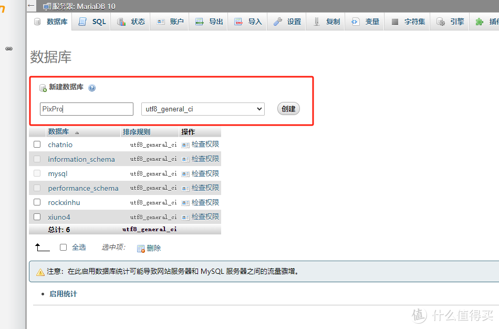Click the SQL tab's document icon

coord(82,22)
